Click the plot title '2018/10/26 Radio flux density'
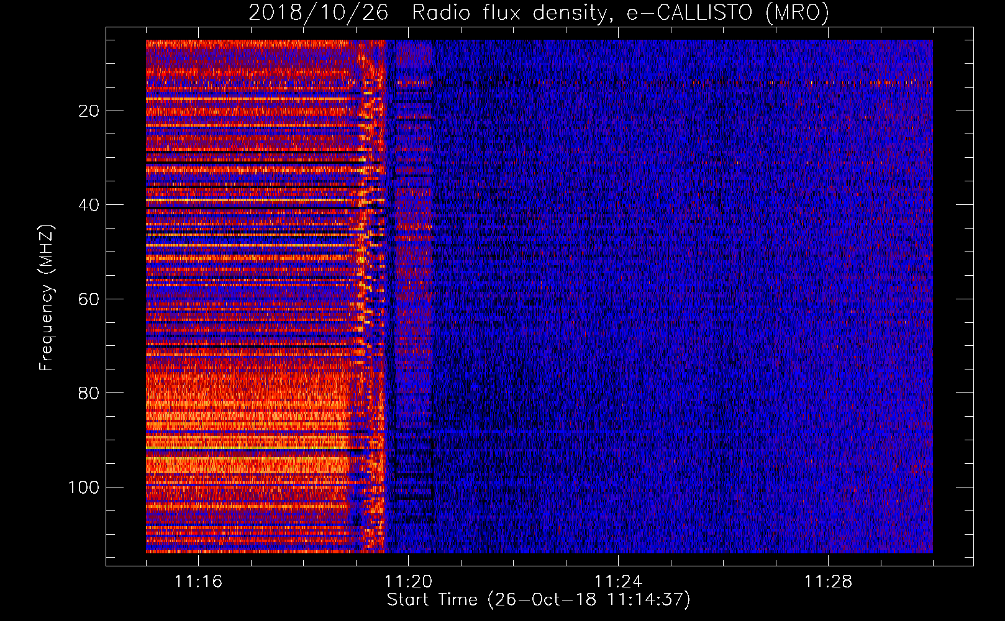 click(539, 12)
